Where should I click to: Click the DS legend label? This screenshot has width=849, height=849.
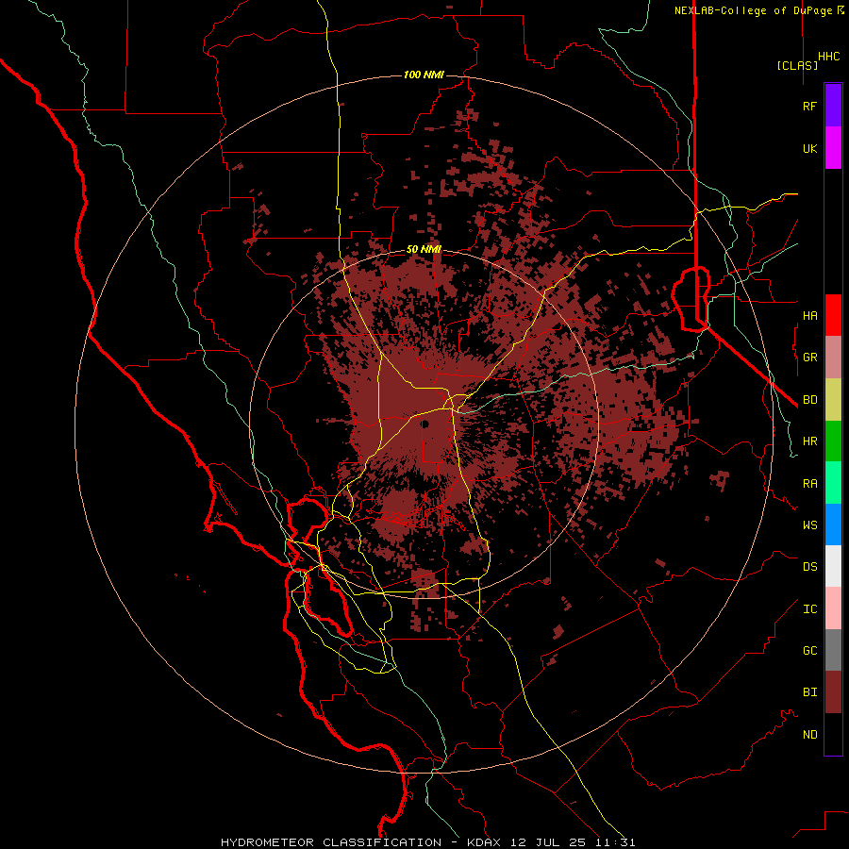(809, 567)
